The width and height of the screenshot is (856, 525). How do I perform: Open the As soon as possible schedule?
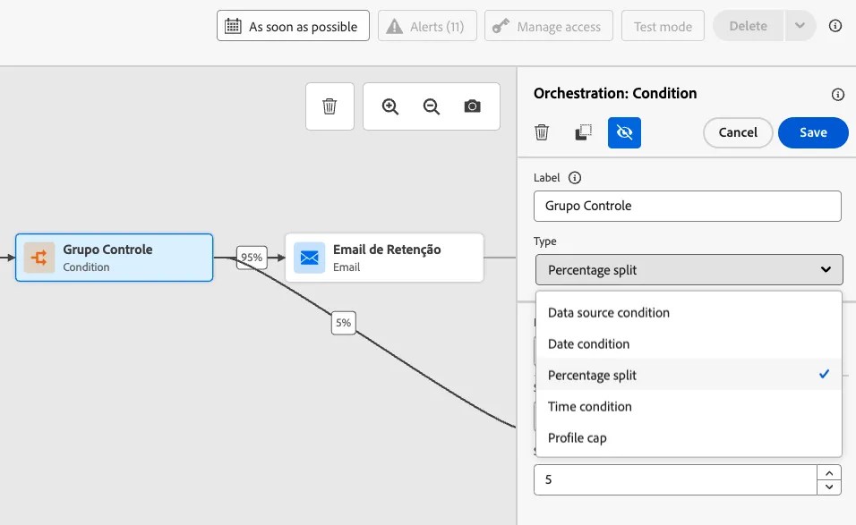(293, 26)
